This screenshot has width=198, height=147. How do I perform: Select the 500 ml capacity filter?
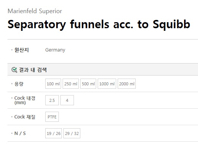pyautogui.click(x=88, y=84)
